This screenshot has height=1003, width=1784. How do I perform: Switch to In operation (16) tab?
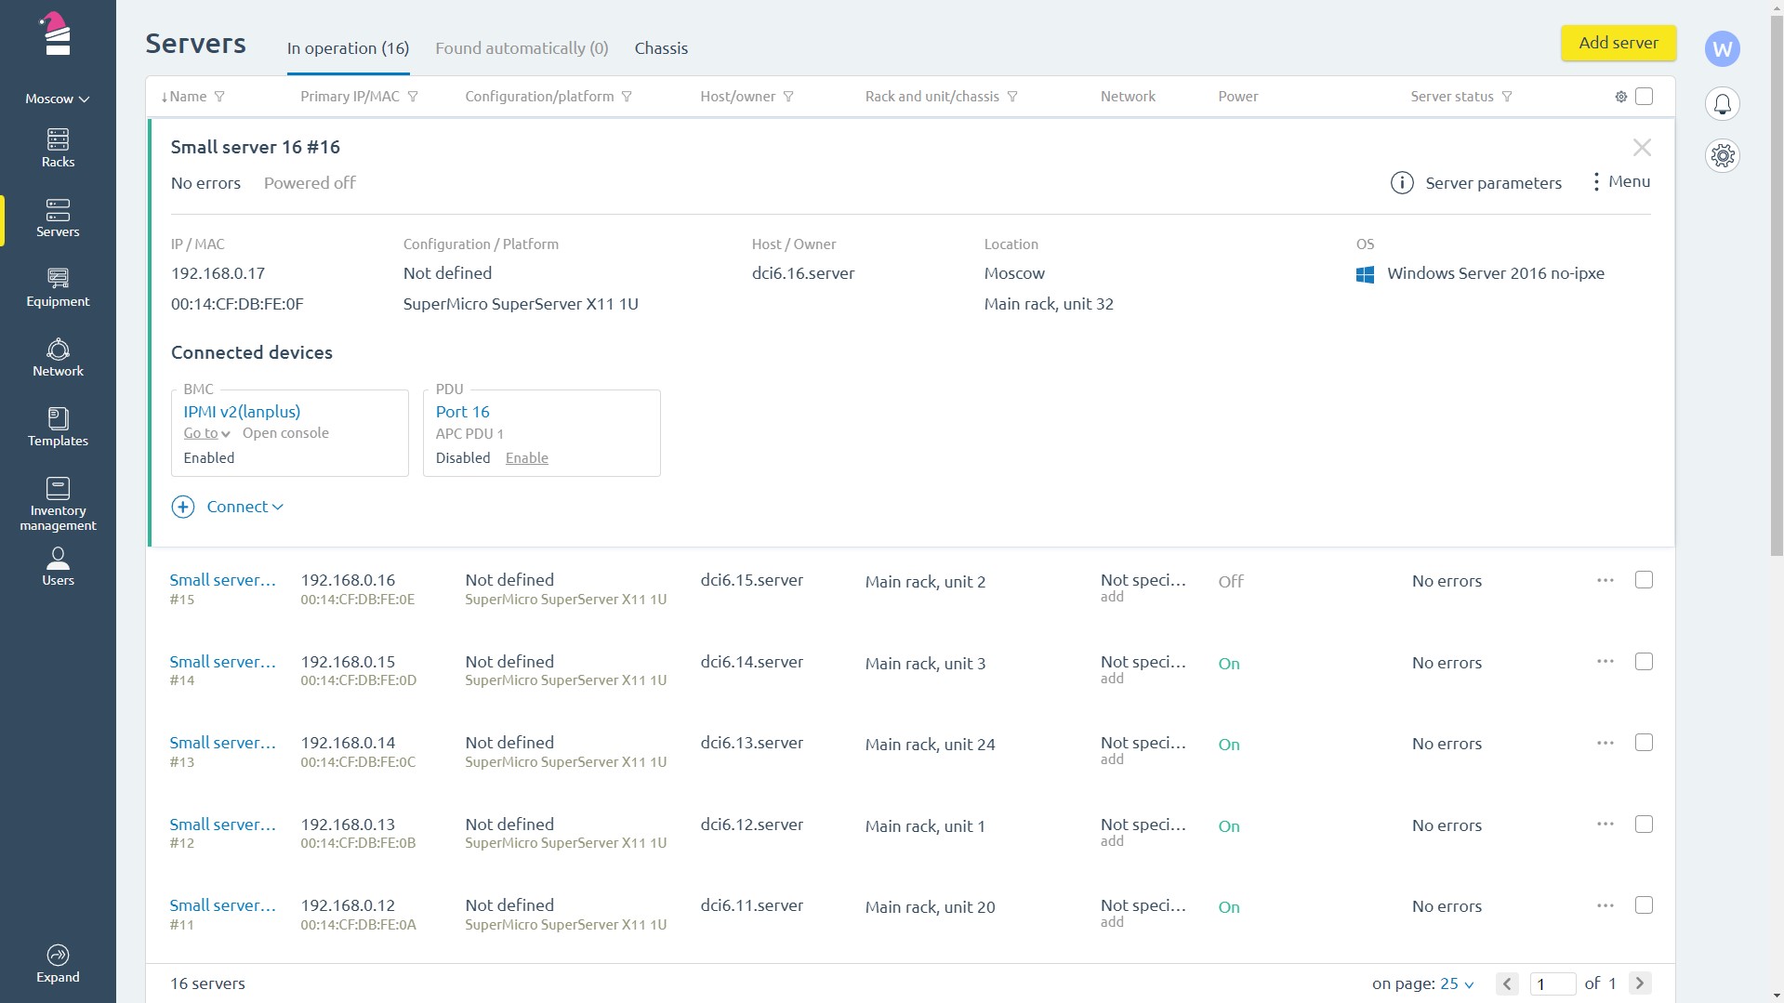click(348, 48)
